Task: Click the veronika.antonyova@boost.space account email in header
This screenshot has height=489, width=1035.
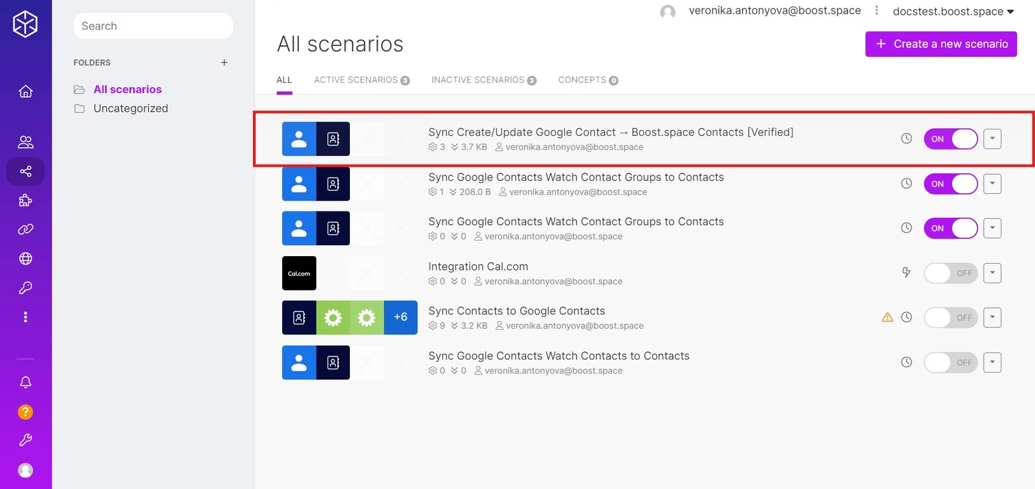Action: [775, 10]
